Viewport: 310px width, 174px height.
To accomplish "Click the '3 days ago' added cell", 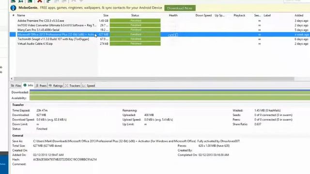I will pyautogui.click(x=301, y=21).
